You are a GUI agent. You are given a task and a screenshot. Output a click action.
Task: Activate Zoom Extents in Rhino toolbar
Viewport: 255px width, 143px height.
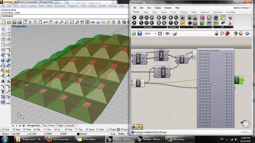72,22
